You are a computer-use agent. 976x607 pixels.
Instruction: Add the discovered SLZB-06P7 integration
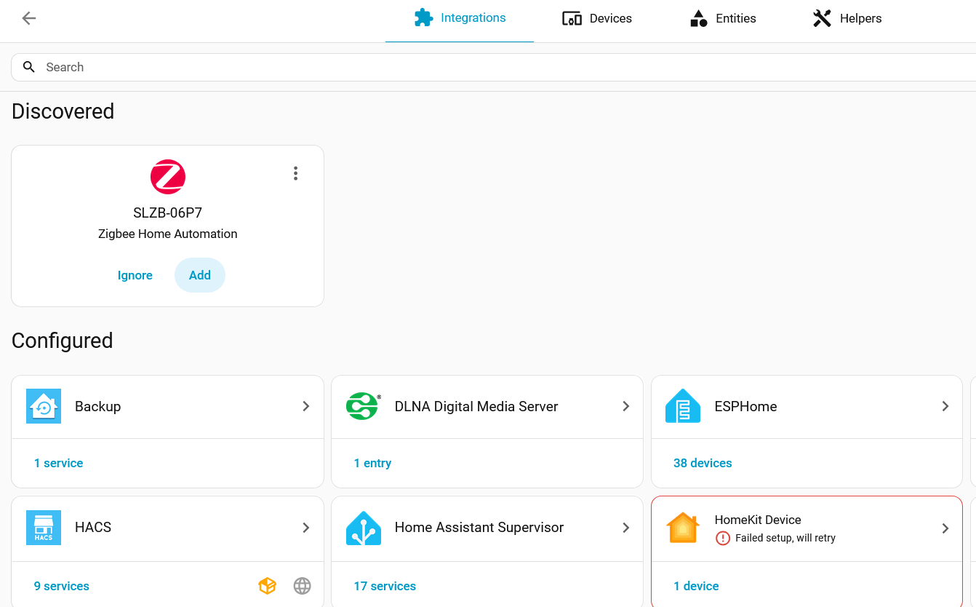[200, 275]
